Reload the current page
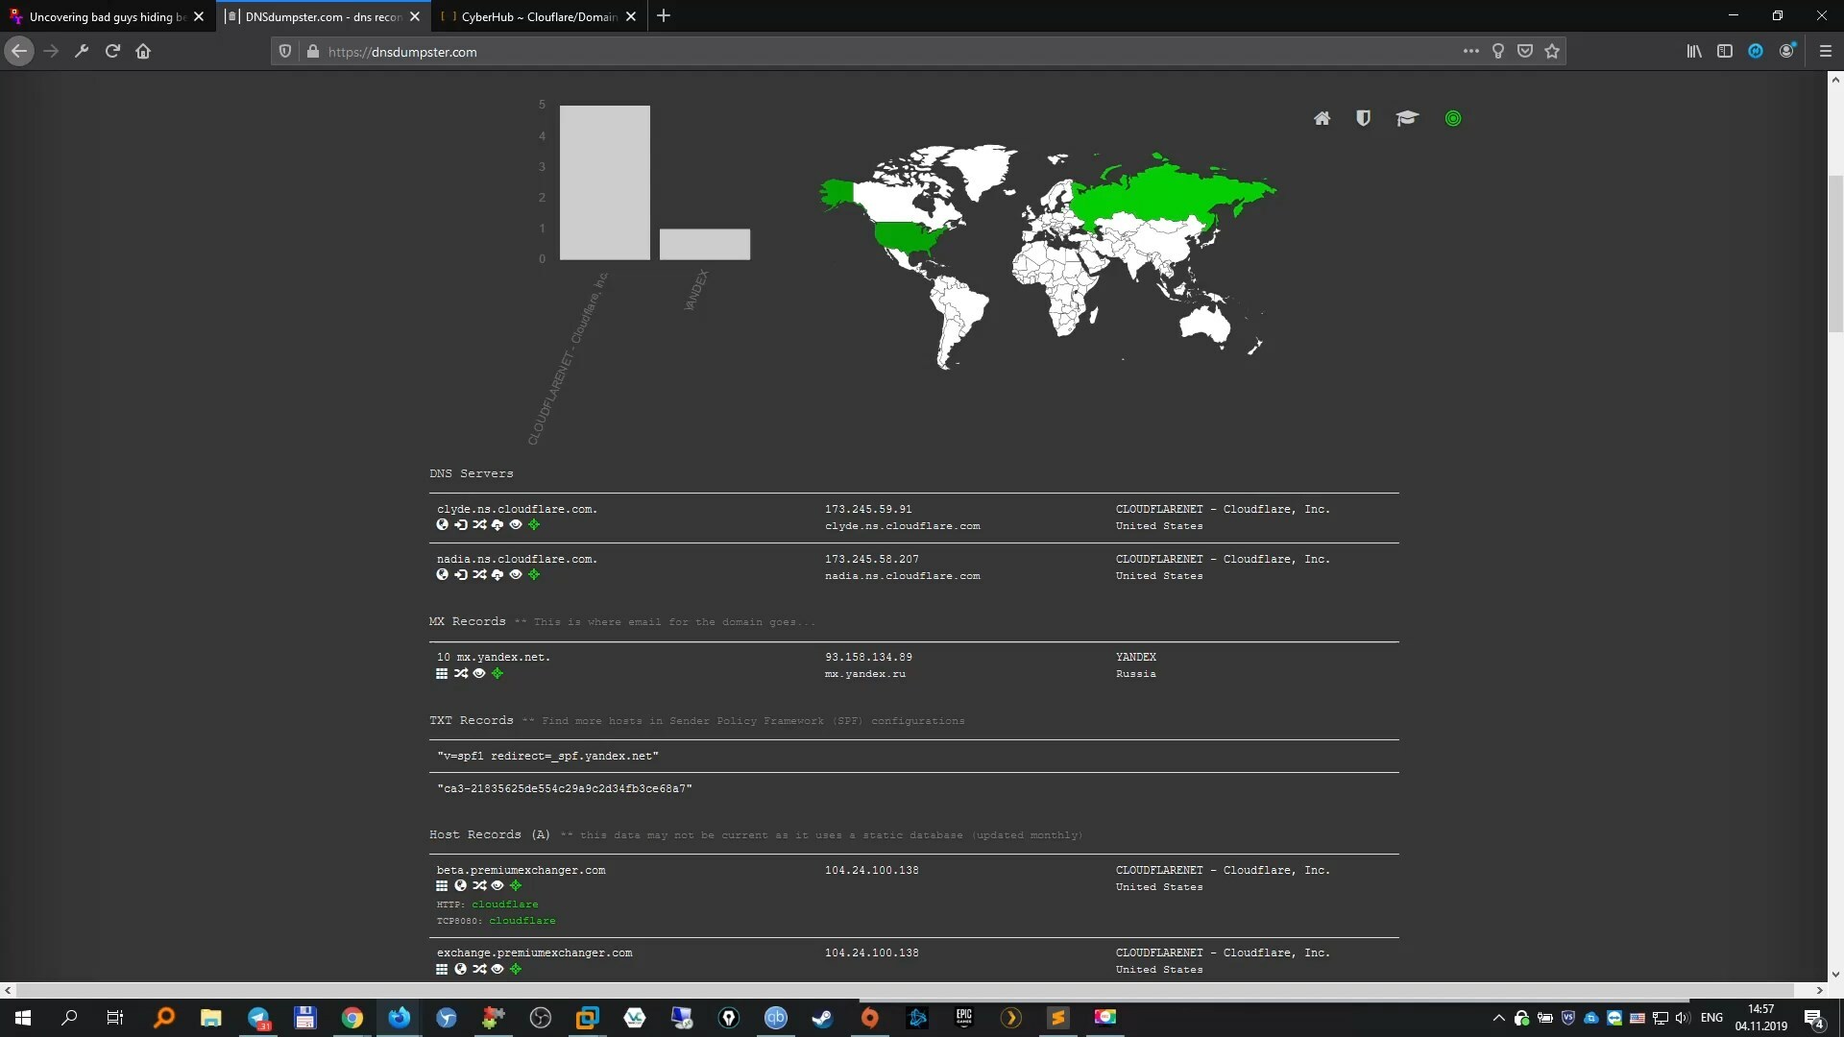The image size is (1844, 1037). coord(112,51)
